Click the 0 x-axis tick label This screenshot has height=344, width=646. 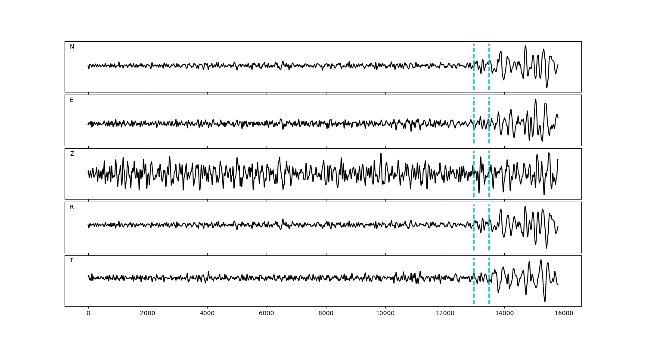pyautogui.click(x=88, y=314)
